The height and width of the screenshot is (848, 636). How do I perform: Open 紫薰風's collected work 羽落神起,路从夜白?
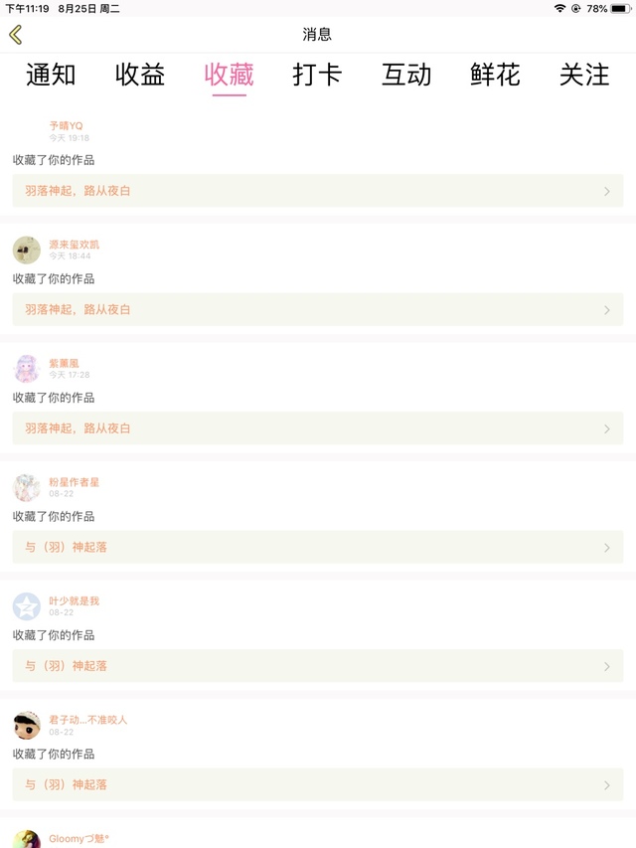click(317, 428)
